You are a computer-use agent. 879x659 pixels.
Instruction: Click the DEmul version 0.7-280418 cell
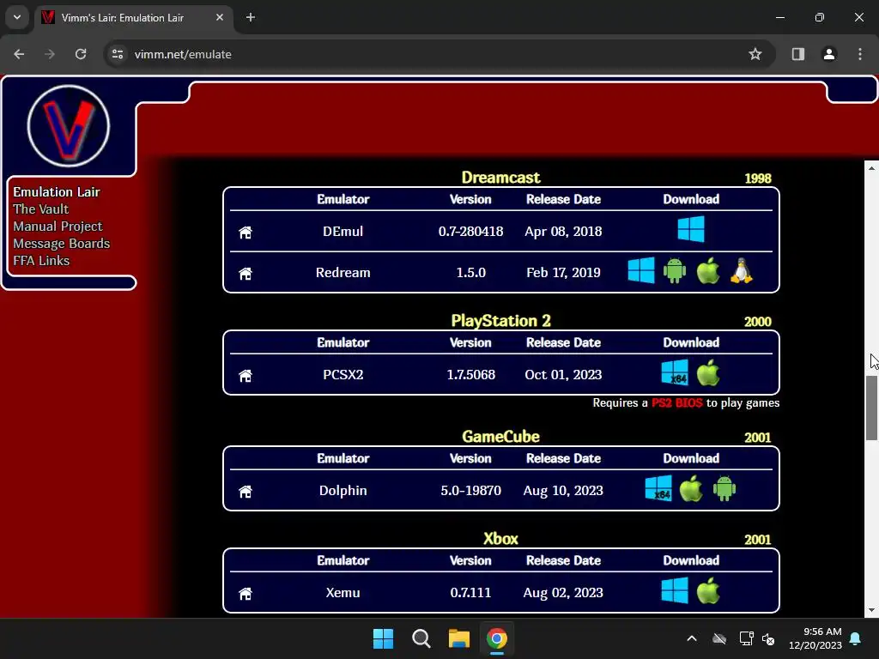pos(471,232)
